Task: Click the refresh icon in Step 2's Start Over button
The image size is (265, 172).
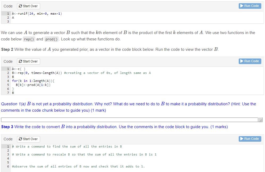Action: point(20,61)
